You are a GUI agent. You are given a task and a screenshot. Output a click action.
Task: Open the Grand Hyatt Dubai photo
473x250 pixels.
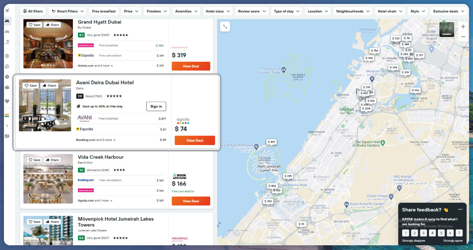(48, 44)
